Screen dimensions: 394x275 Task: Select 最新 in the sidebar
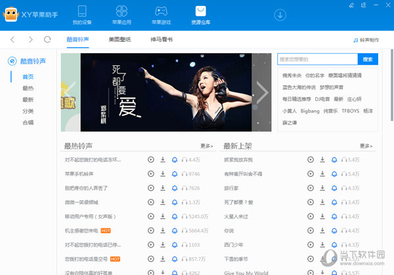pyautogui.click(x=28, y=100)
